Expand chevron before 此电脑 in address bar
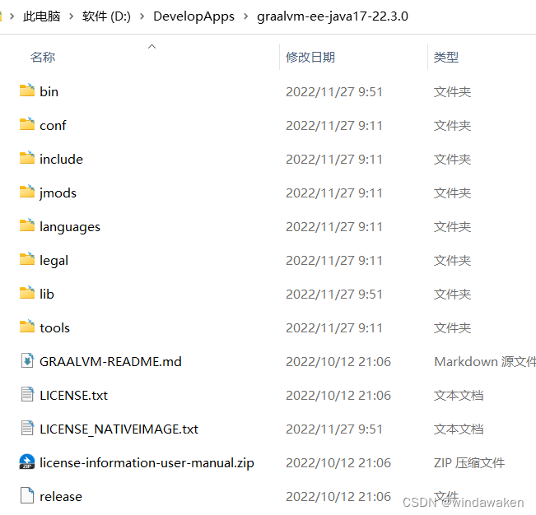This screenshot has height=515, width=536. pyautogui.click(x=12, y=16)
